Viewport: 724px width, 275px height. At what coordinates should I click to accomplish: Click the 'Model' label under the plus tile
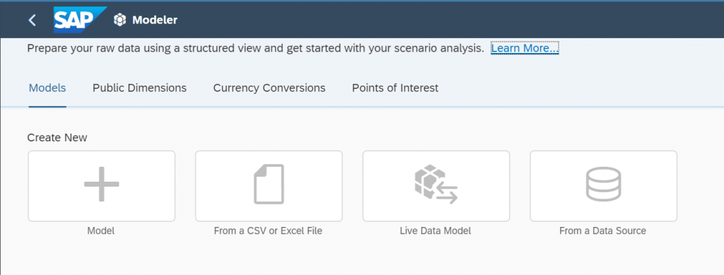[100, 230]
